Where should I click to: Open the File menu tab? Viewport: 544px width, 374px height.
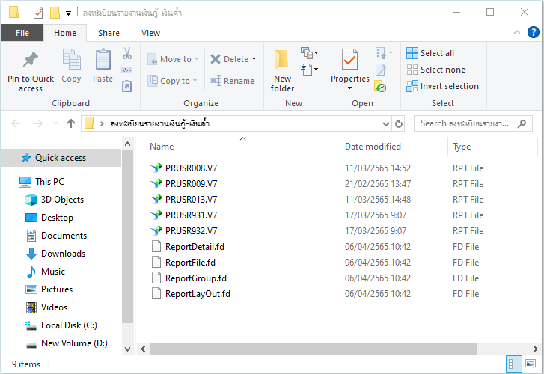click(x=22, y=33)
